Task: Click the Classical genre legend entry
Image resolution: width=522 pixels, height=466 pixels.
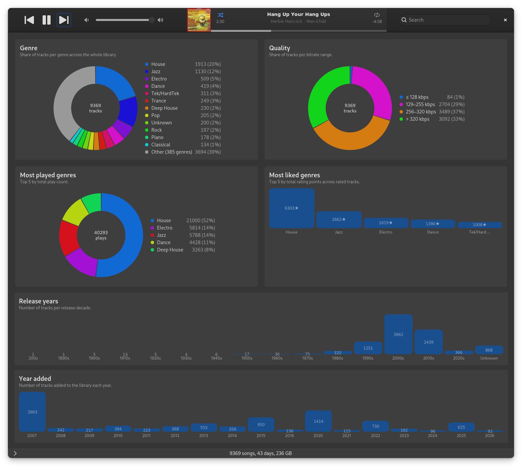Action: click(x=183, y=145)
